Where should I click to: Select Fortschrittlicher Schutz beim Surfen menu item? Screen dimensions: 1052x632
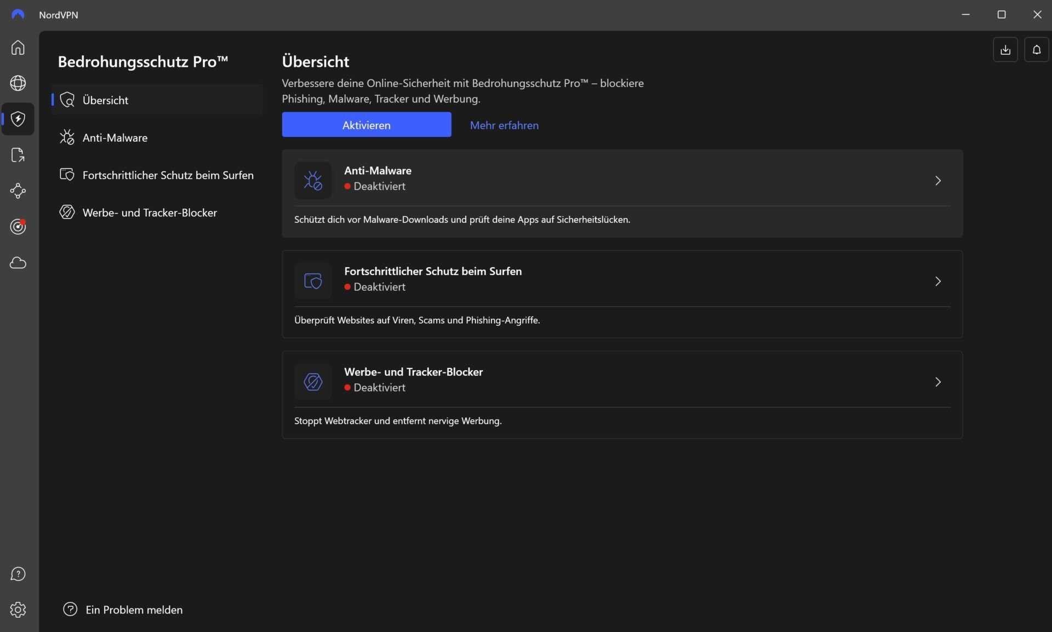point(157,175)
